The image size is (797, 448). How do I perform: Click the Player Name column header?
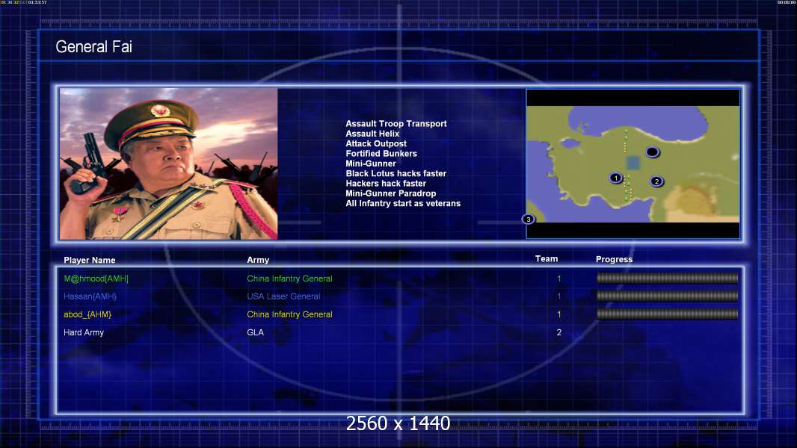point(90,261)
